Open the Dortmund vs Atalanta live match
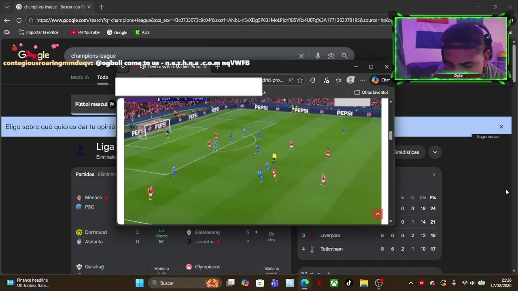The width and height of the screenshot is (518, 291). coord(125,237)
